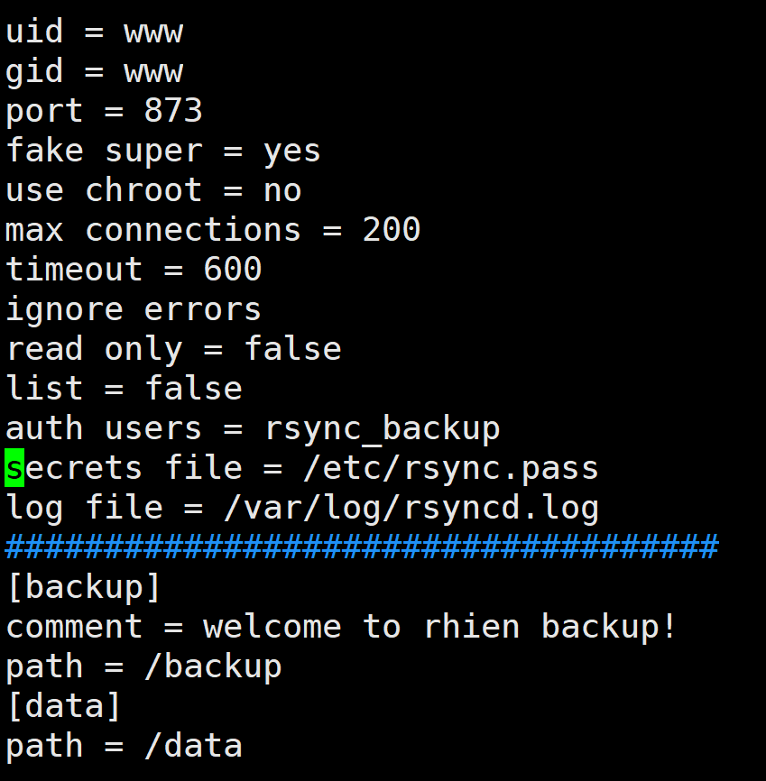The height and width of the screenshot is (781, 766).
Task: Click the green highlighted cursor block
Action: (x=14, y=468)
